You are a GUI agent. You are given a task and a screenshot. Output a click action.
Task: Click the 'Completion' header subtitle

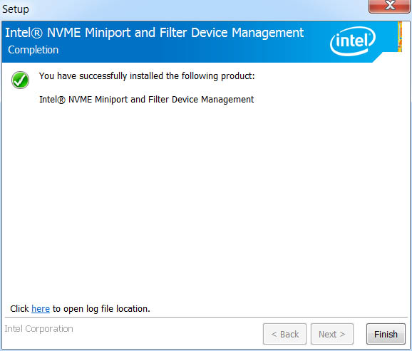point(33,50)
